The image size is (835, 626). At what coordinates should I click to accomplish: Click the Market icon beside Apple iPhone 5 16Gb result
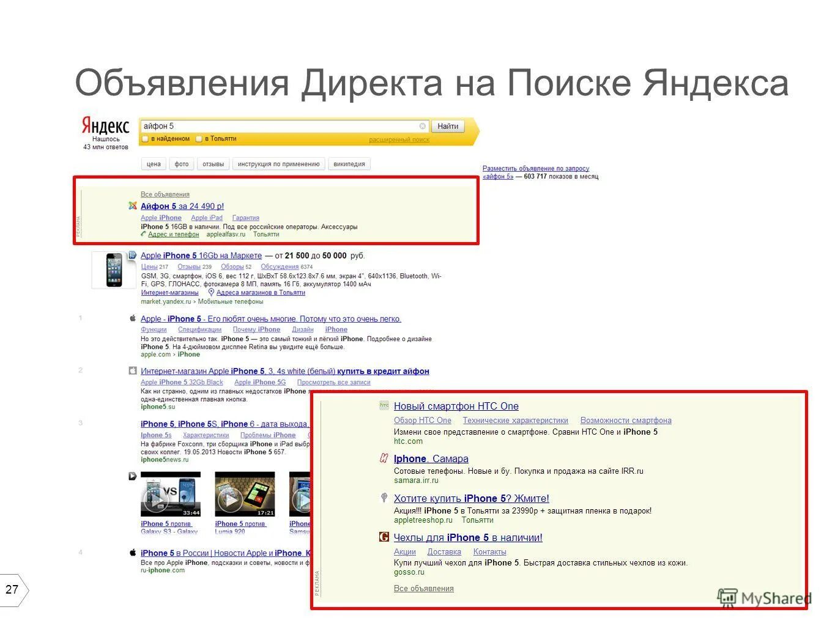click(132, 256)
